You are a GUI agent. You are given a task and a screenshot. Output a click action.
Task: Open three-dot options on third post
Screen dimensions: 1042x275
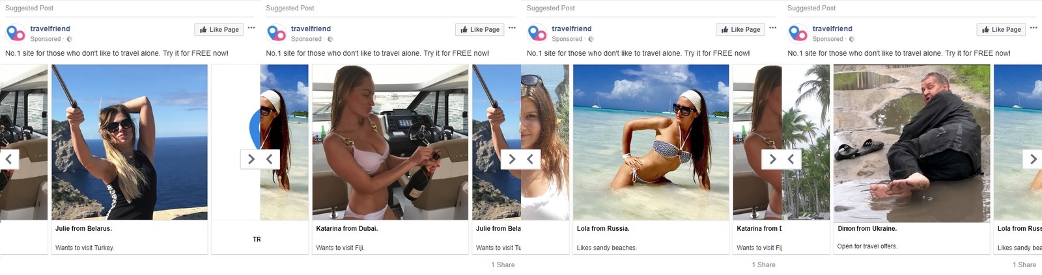click(772, 28)
